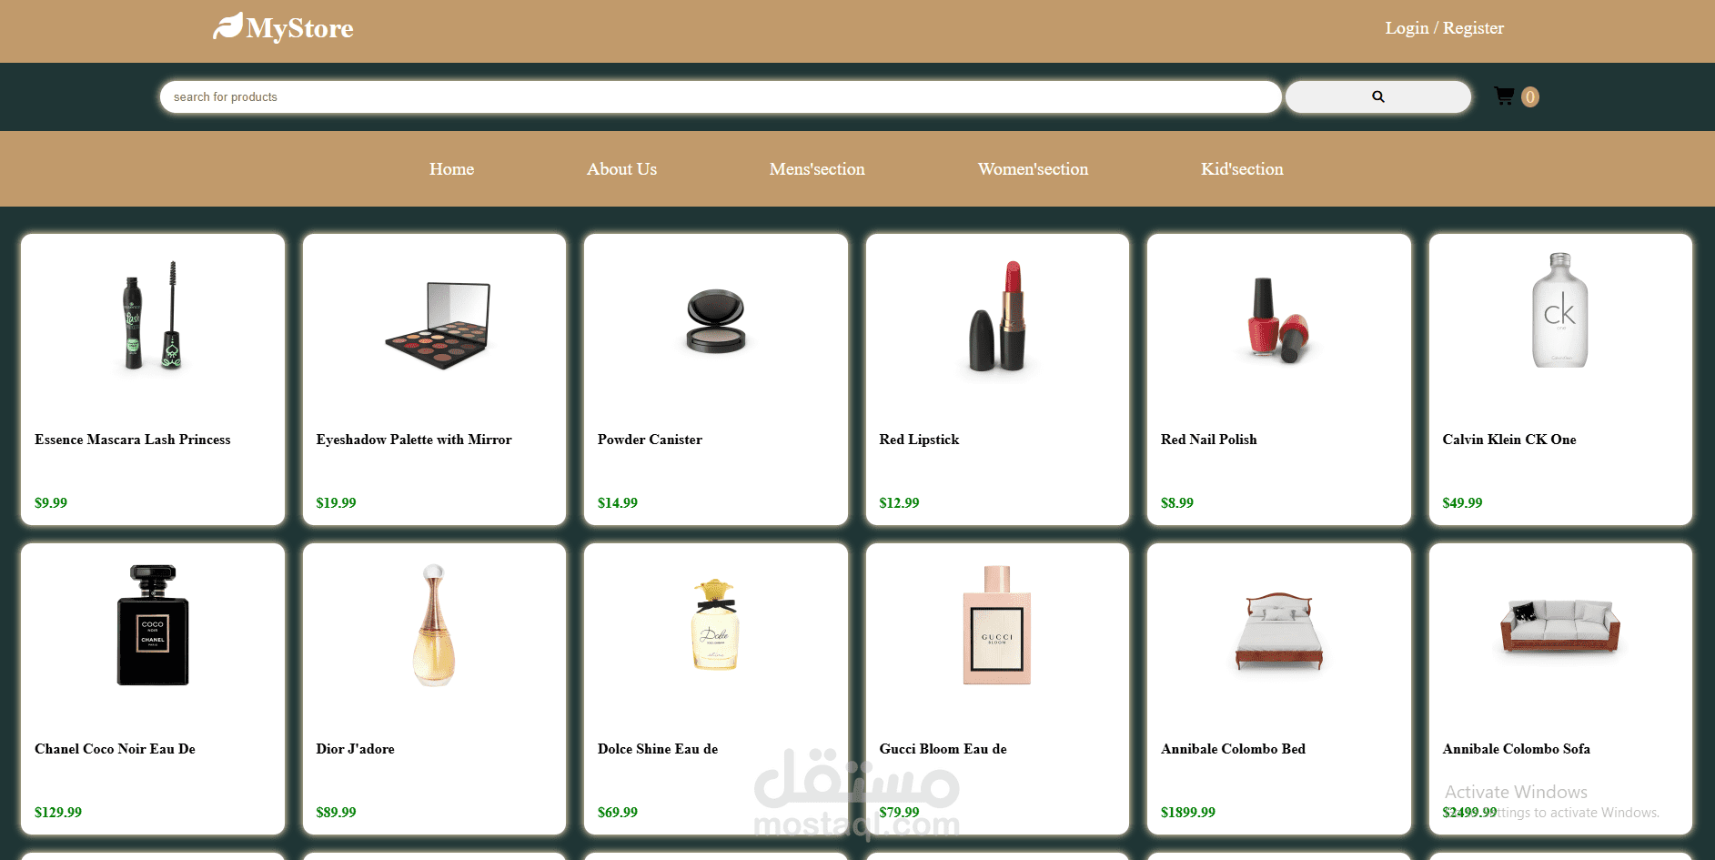Focus the search for products field
The width and height of the screenshot is (1715, 860).
(721, 96)
